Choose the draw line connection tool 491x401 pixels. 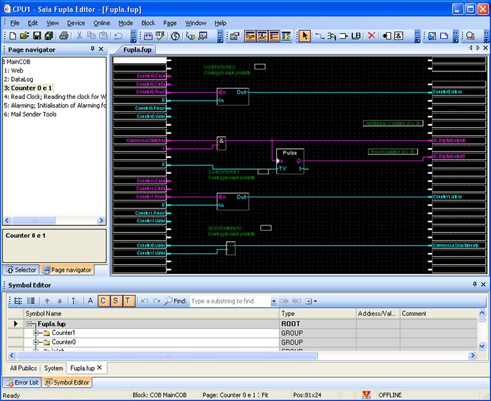tap(319, 36)
